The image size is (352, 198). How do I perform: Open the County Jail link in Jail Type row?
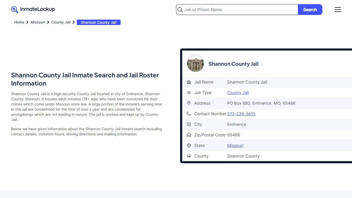(x=238, y=93)
